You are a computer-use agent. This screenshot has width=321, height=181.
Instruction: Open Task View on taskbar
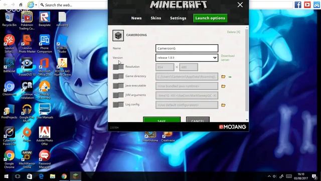point(18,176)
